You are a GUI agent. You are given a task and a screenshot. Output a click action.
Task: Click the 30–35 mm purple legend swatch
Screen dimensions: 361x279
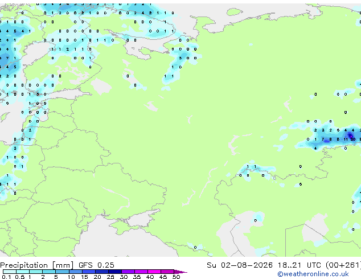[x=128, y=272]
